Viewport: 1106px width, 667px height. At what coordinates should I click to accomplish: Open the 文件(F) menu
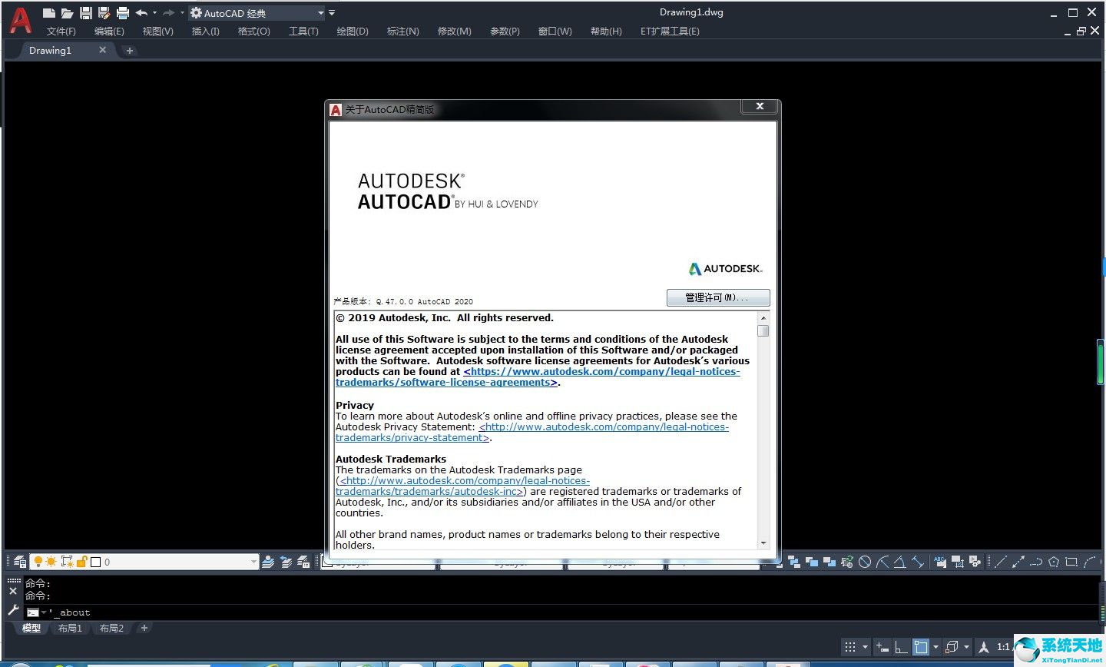[x=61, y=32]
